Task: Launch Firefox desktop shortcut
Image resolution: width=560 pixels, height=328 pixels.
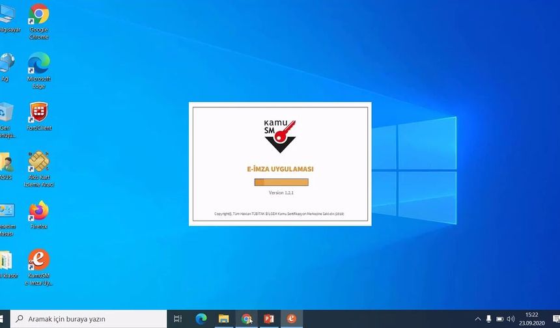Action: click(39, 215)
